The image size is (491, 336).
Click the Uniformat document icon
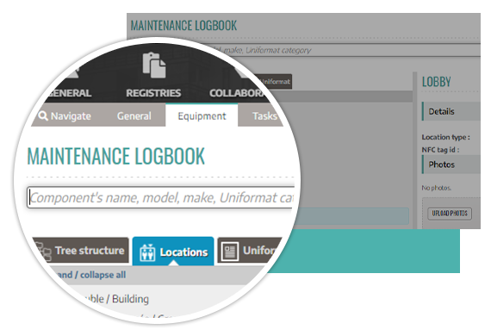point(230,251)
